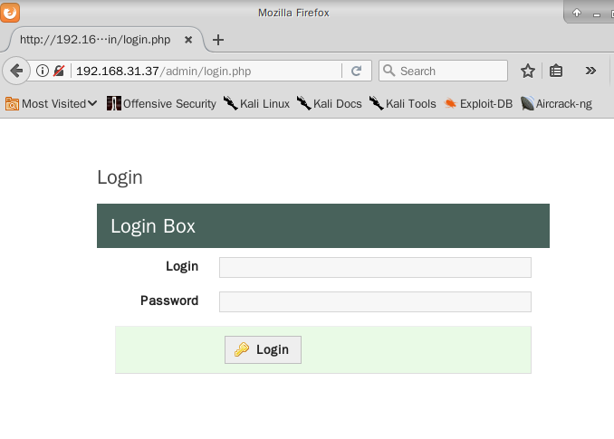Minimize the Firefox window

597,14
